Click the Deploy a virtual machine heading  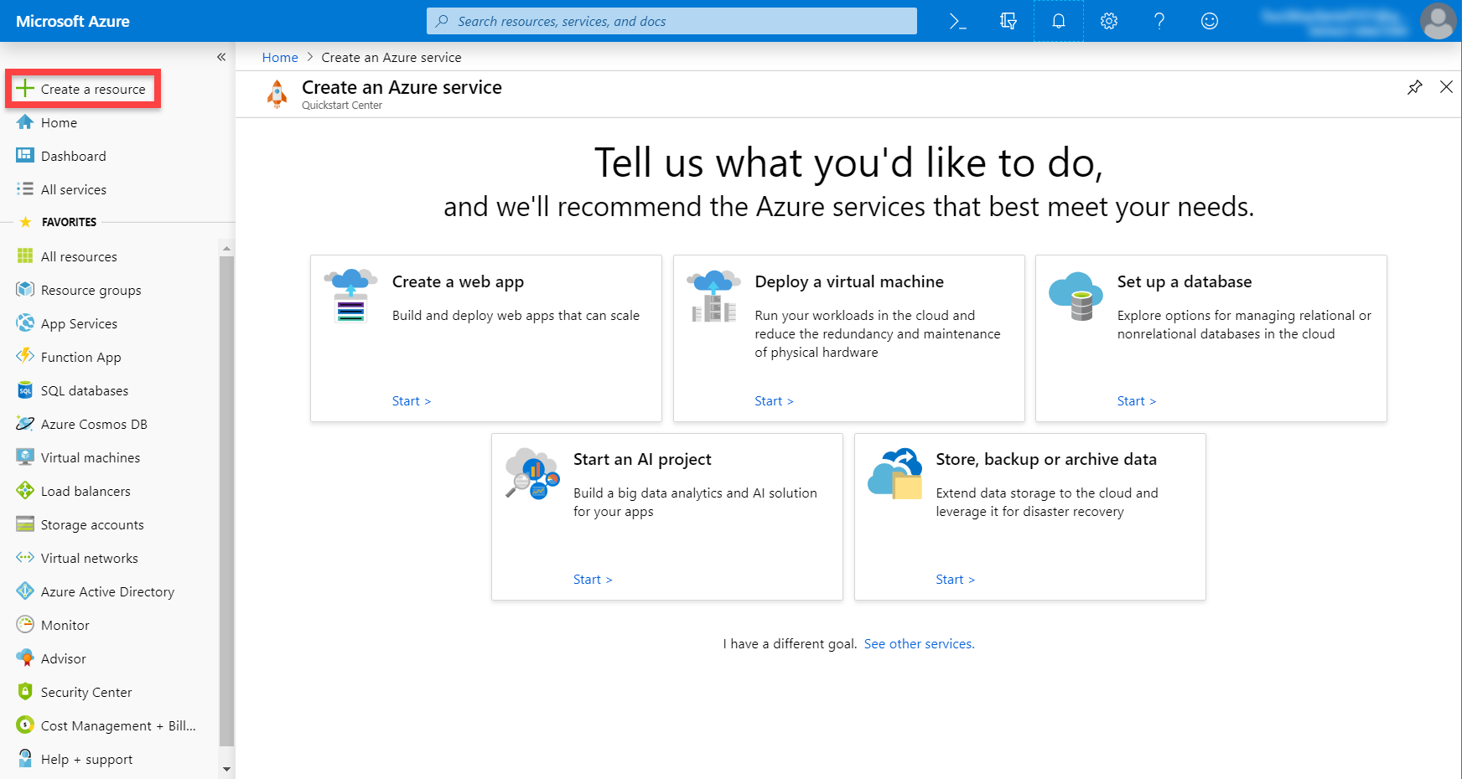pos(849,282)
